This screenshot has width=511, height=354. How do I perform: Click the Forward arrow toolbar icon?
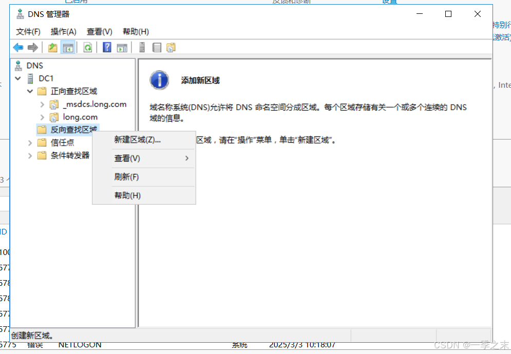tap(32, 48)
